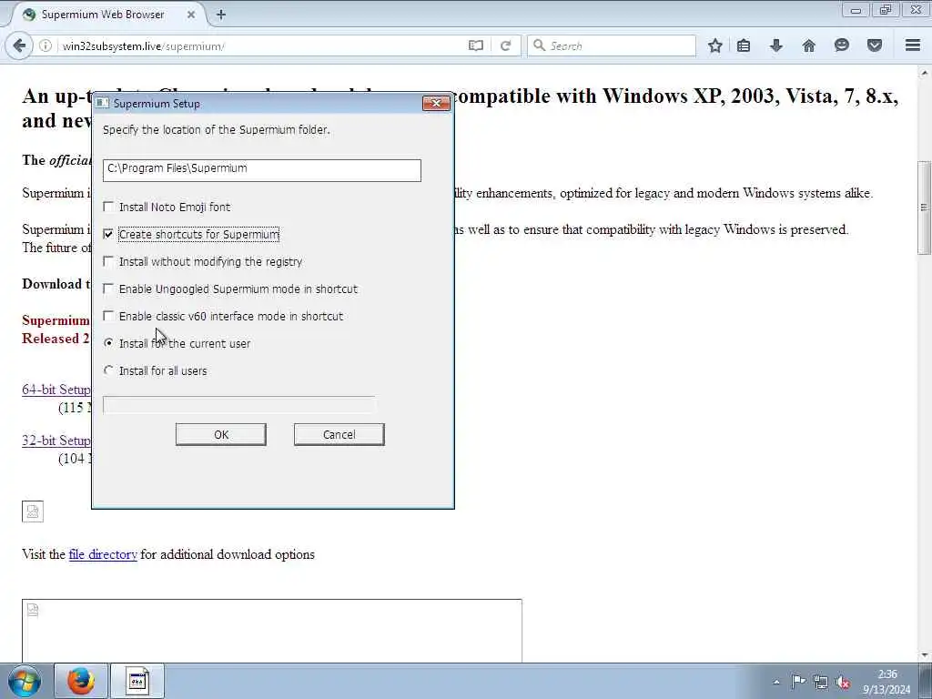Open Action Center flag icon
932x699 pixels.
[798, 682]
